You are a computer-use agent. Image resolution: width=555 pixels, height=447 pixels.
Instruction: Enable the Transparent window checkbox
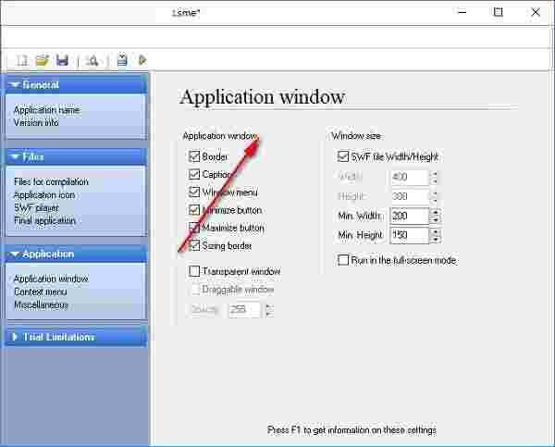[x=194, y=271]
